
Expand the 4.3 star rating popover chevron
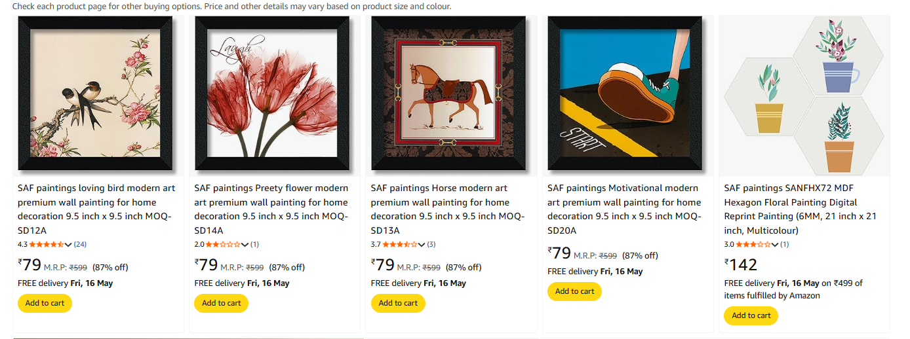pyautogui.click(x=69, y=245)
